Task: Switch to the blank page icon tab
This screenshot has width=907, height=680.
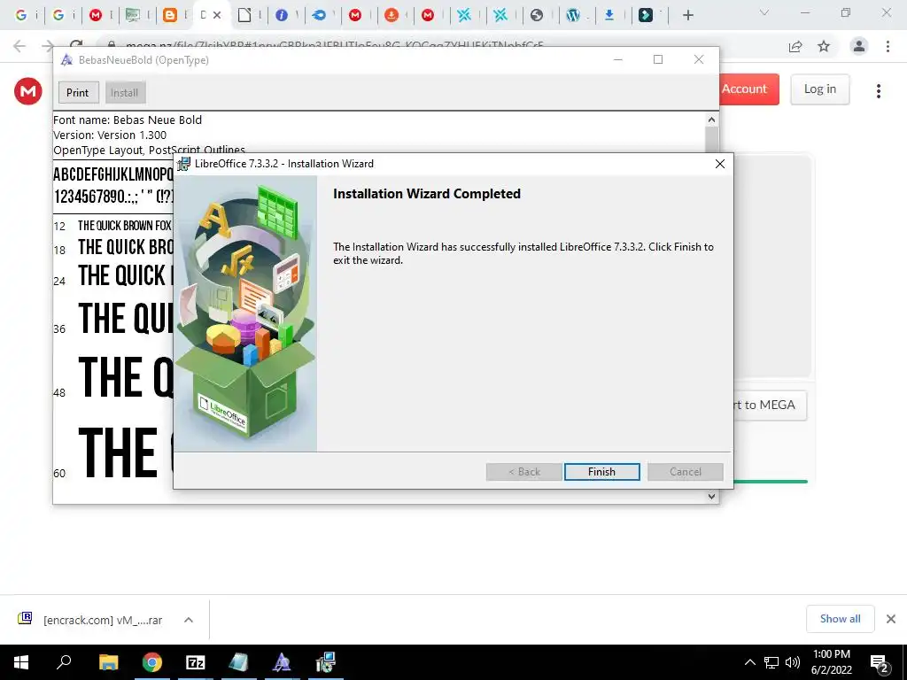Action: tap(244, 15)
